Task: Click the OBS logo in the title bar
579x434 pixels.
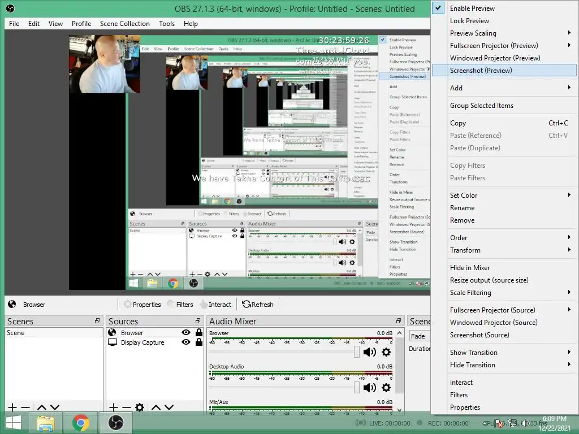Action: point(10,8)
